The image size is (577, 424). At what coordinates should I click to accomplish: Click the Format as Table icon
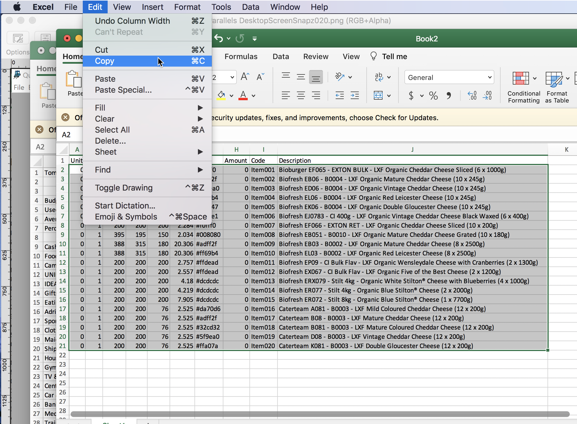pyautogui.click(x=554, y=79)
